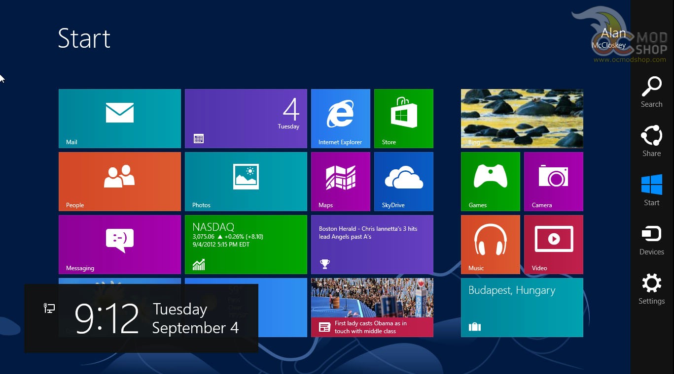Click the "September 4" date text

click(195, 328)
